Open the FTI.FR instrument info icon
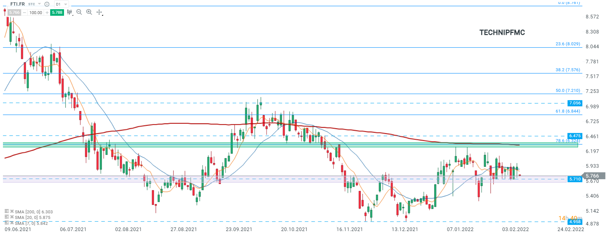The height and width of the screenshot is (235, 606). [x=47, y=4]
